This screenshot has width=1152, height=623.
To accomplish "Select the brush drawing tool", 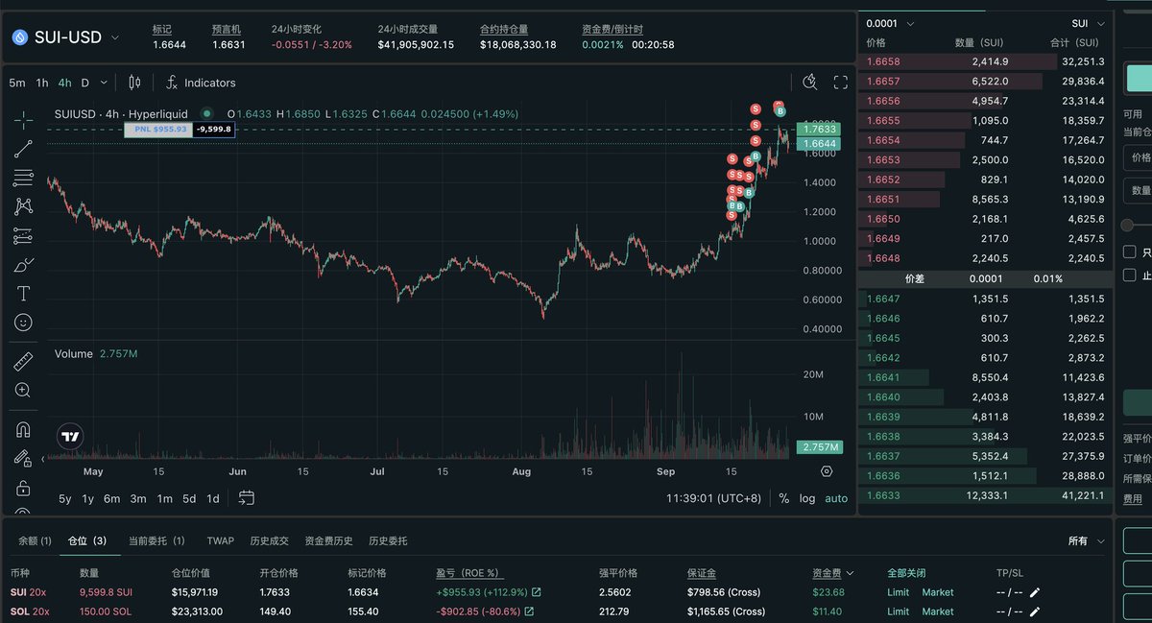I will click(23, 264).
